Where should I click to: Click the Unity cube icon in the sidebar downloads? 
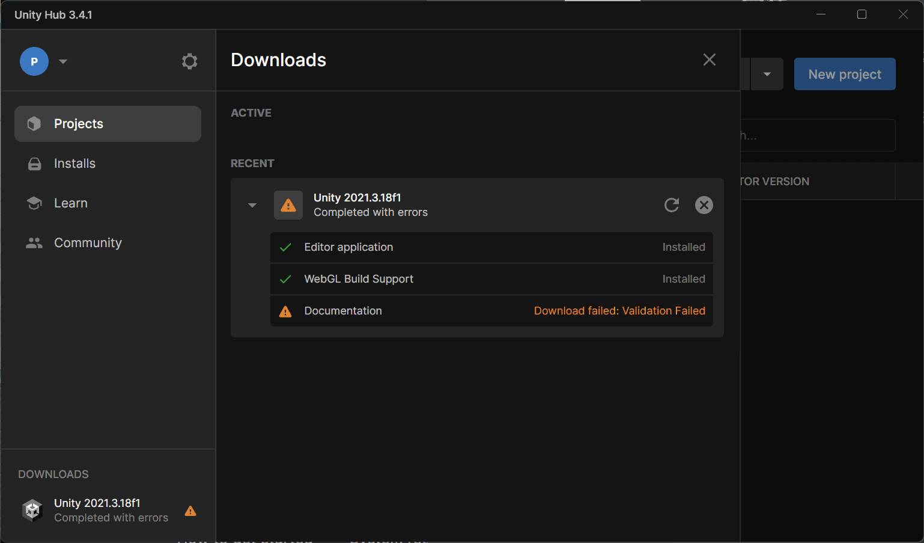point(32,511)
